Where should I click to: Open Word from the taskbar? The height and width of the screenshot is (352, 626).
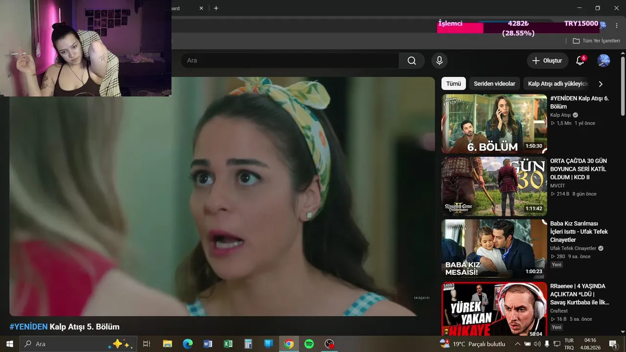[208, 344]
